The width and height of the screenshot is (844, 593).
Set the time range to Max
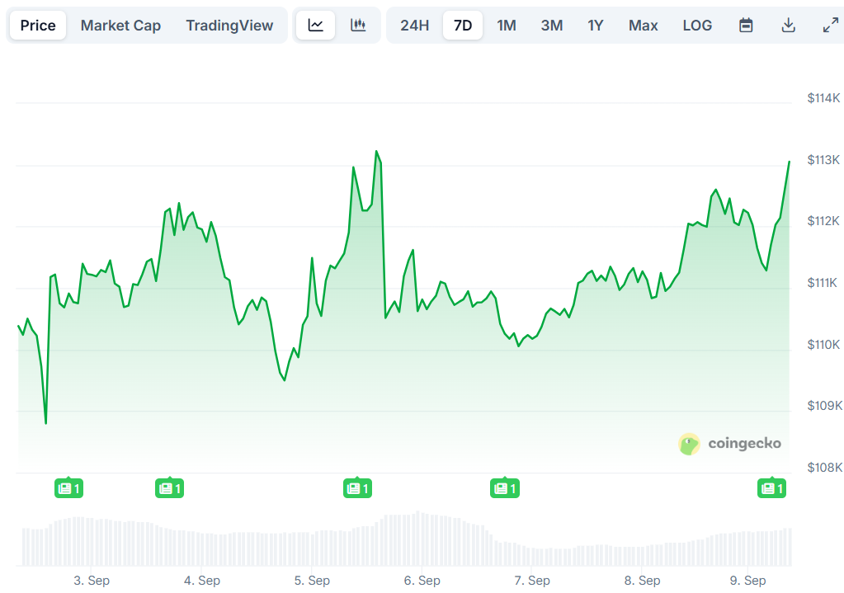(644, 26)
